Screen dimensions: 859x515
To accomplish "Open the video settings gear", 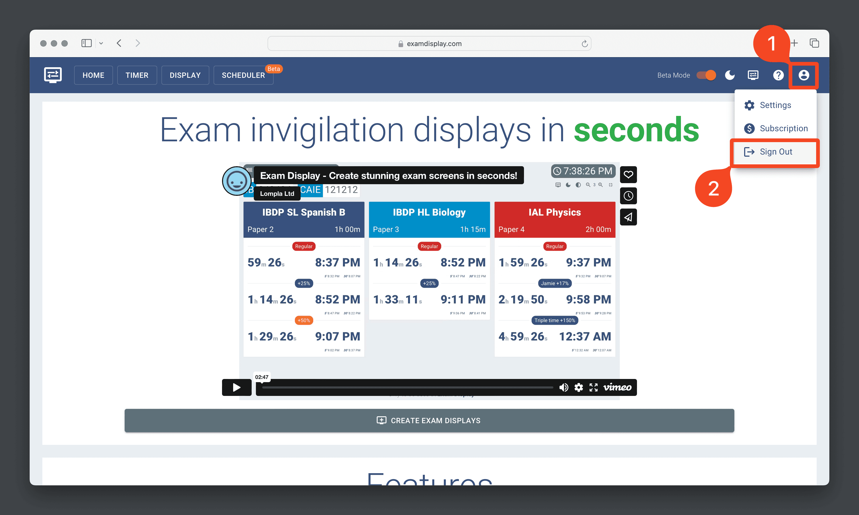I will pyautogui.click(x=579, y=387).
